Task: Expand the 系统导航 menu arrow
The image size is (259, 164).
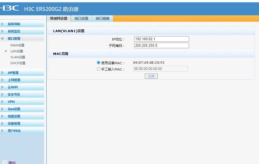Action: [2, 24]
